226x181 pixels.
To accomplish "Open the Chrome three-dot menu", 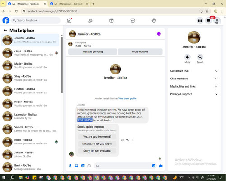I will (222, 11).
